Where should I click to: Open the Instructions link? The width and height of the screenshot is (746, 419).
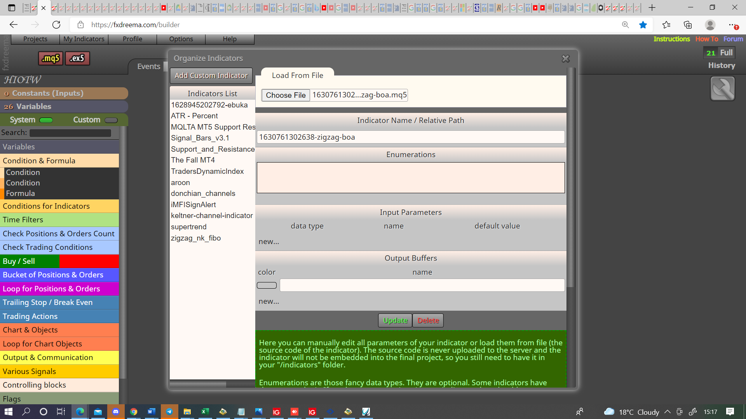tap(671, 39)
